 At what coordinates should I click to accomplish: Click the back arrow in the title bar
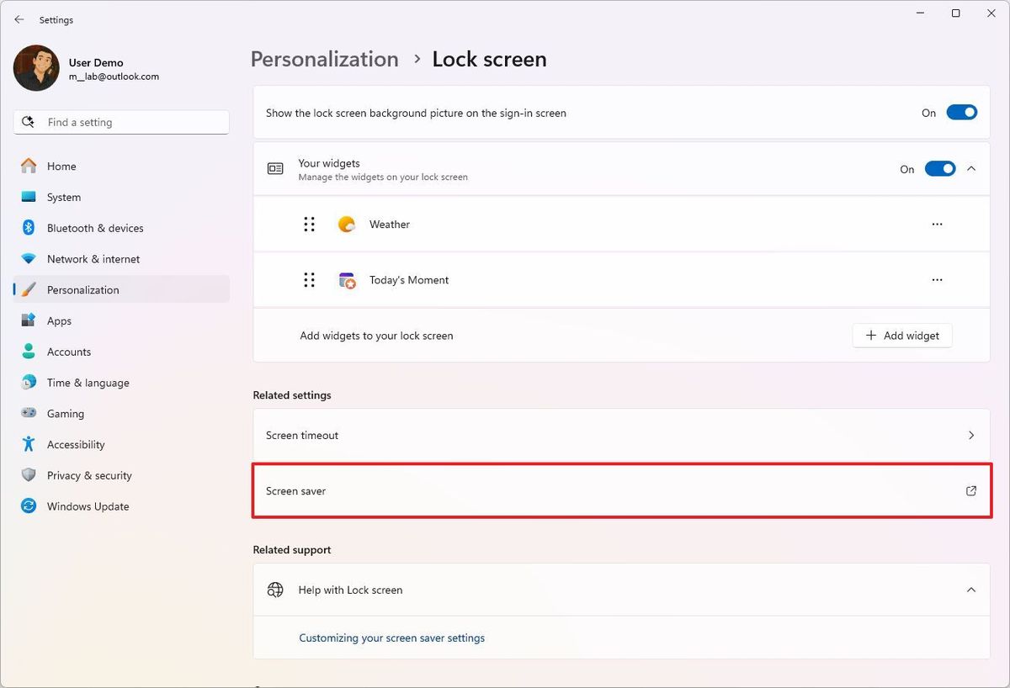pyautogui.click(x=19, y=19)
